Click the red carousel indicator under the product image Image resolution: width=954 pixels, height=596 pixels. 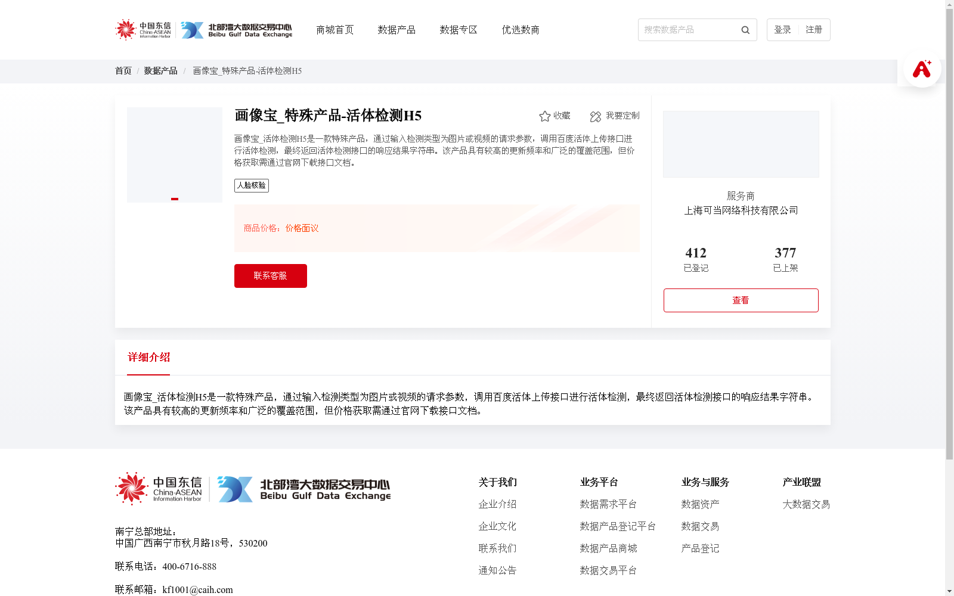(x=175, y=199)
